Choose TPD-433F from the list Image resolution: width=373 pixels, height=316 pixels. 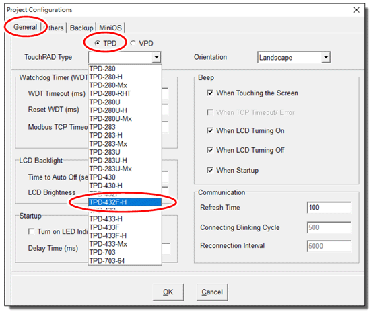[x=125, y=227]
